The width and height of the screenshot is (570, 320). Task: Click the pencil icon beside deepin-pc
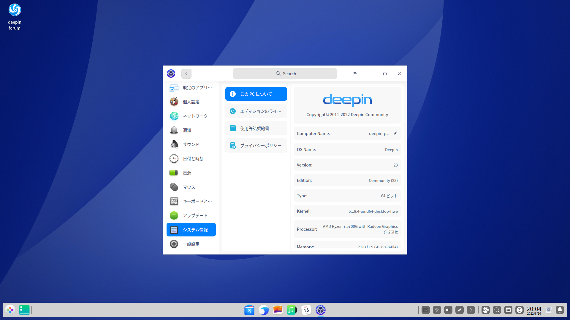395,134
